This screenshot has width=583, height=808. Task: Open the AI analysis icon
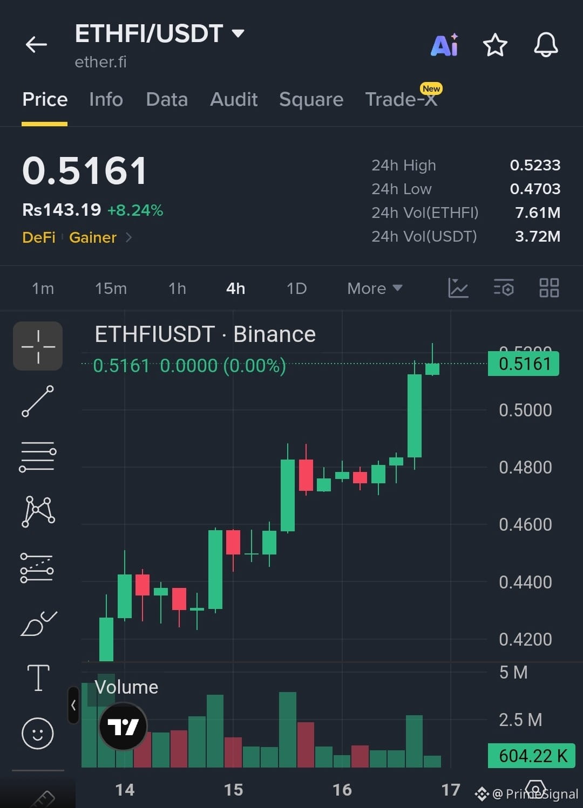click(x=445, y=45)
